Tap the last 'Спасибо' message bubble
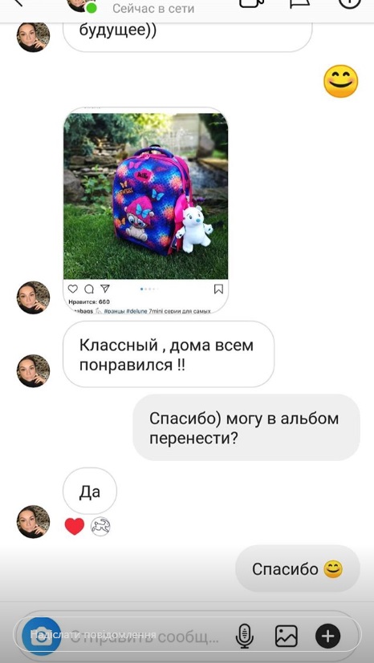 [298, 568]
